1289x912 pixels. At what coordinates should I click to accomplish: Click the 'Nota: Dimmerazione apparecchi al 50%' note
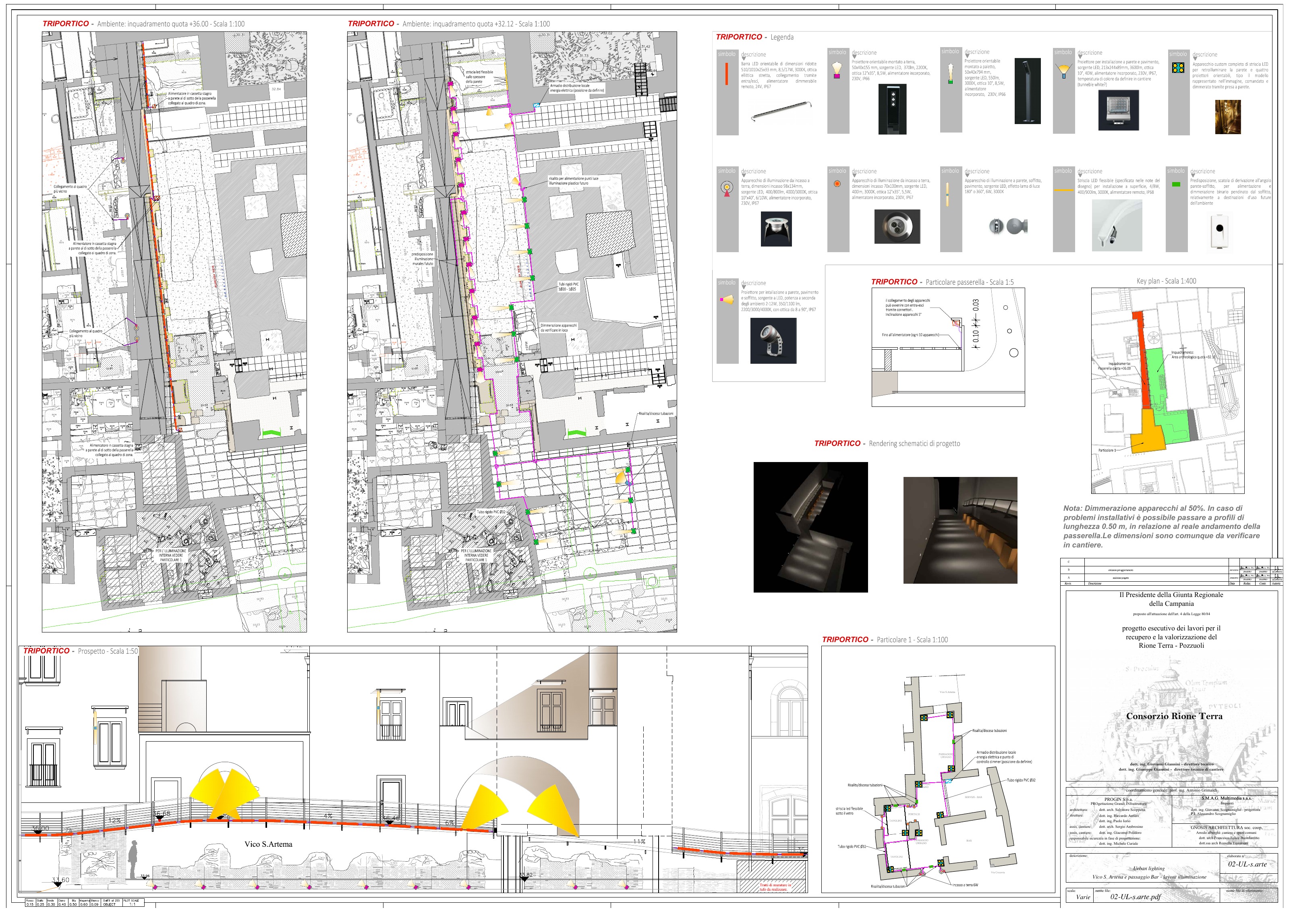click(1162, 526)
